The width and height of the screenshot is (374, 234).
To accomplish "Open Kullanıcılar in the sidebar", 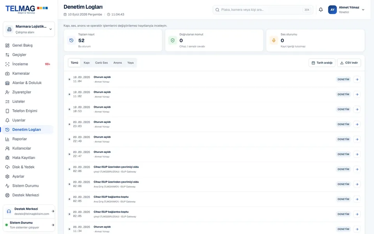I will point(27,148).
